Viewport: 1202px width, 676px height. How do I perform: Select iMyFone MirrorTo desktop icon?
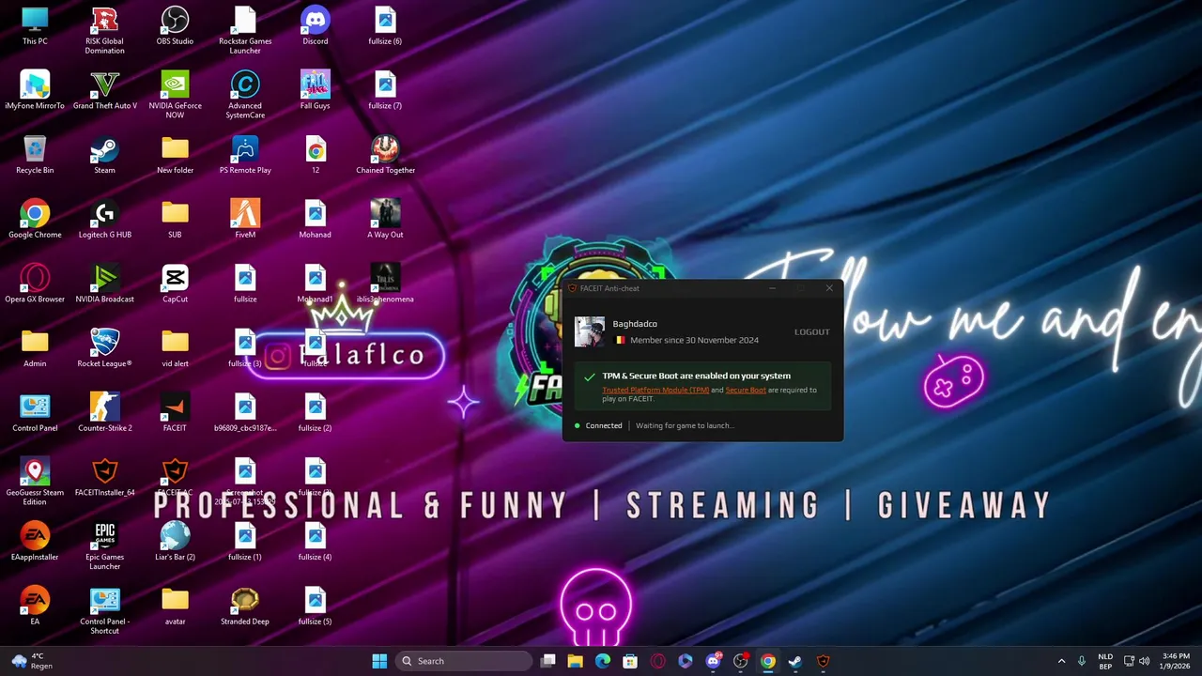(35, 90)
